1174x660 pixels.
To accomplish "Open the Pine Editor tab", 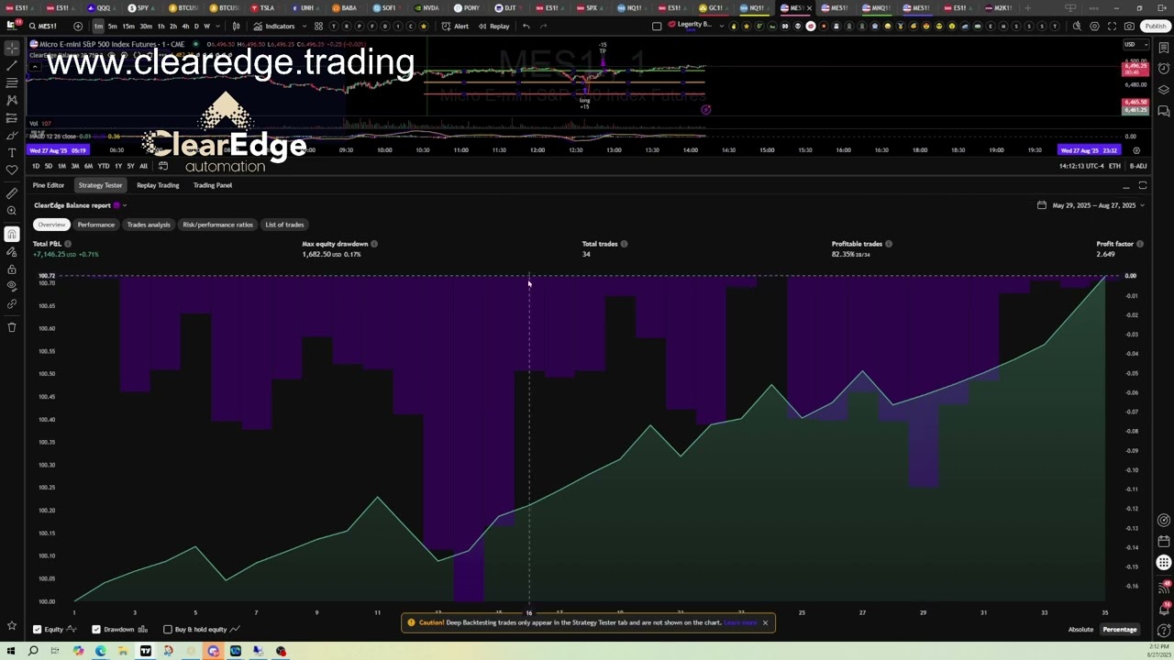I will pos(49,185).
